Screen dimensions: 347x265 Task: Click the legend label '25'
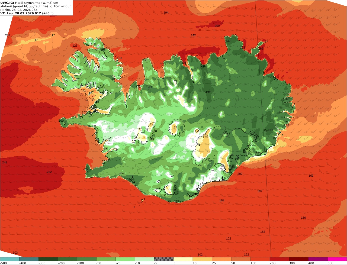click(214, 263)
